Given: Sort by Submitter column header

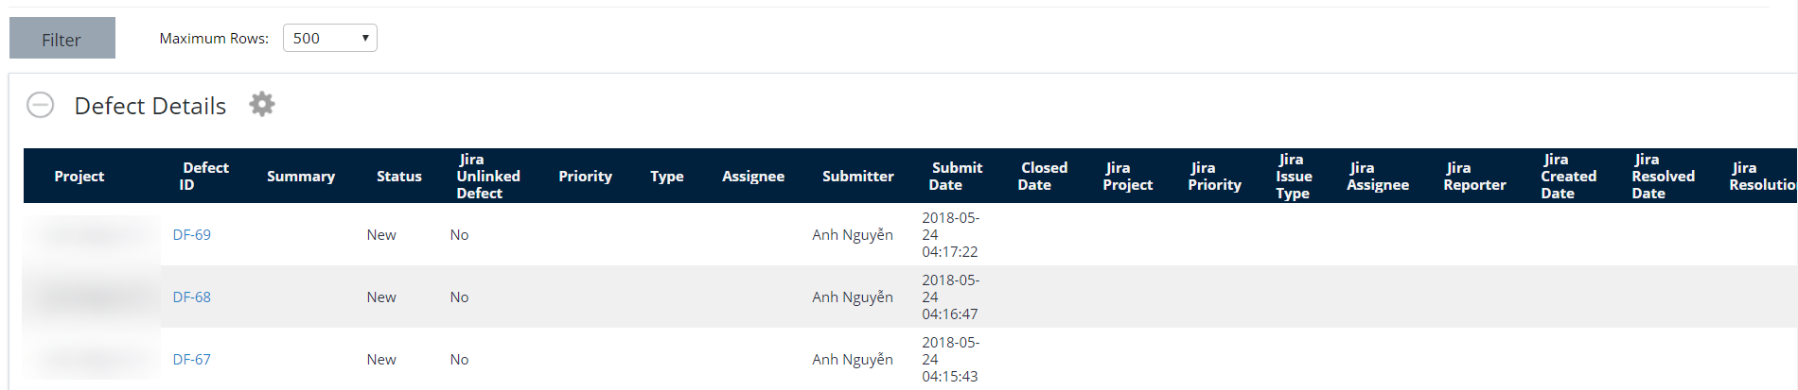Looking at the screenshot, I should (857, 177).
